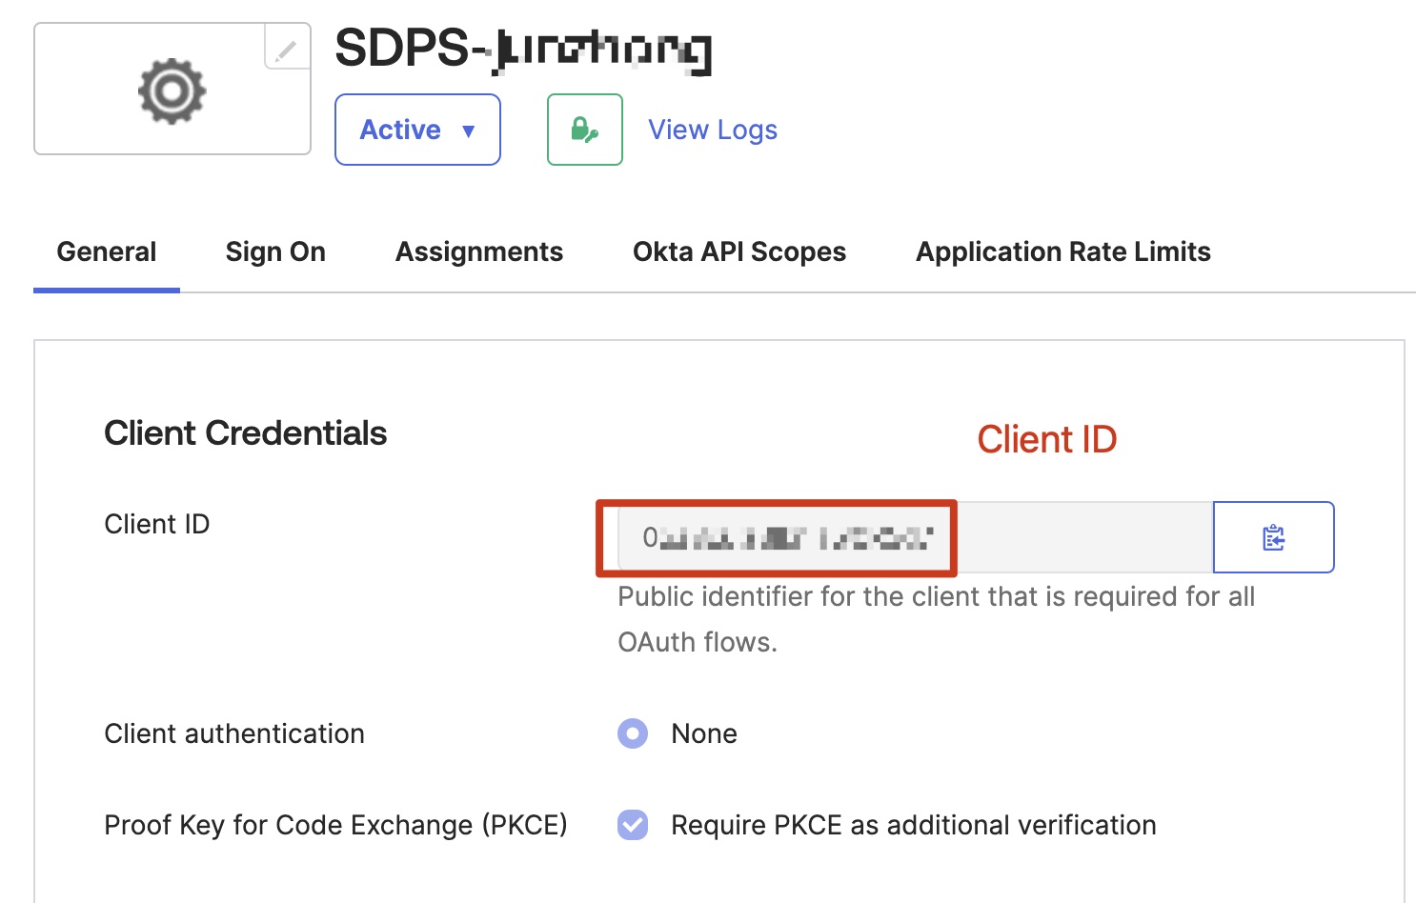
Task: Open status menu to deactivate the app
Action: tap(417, 130)
